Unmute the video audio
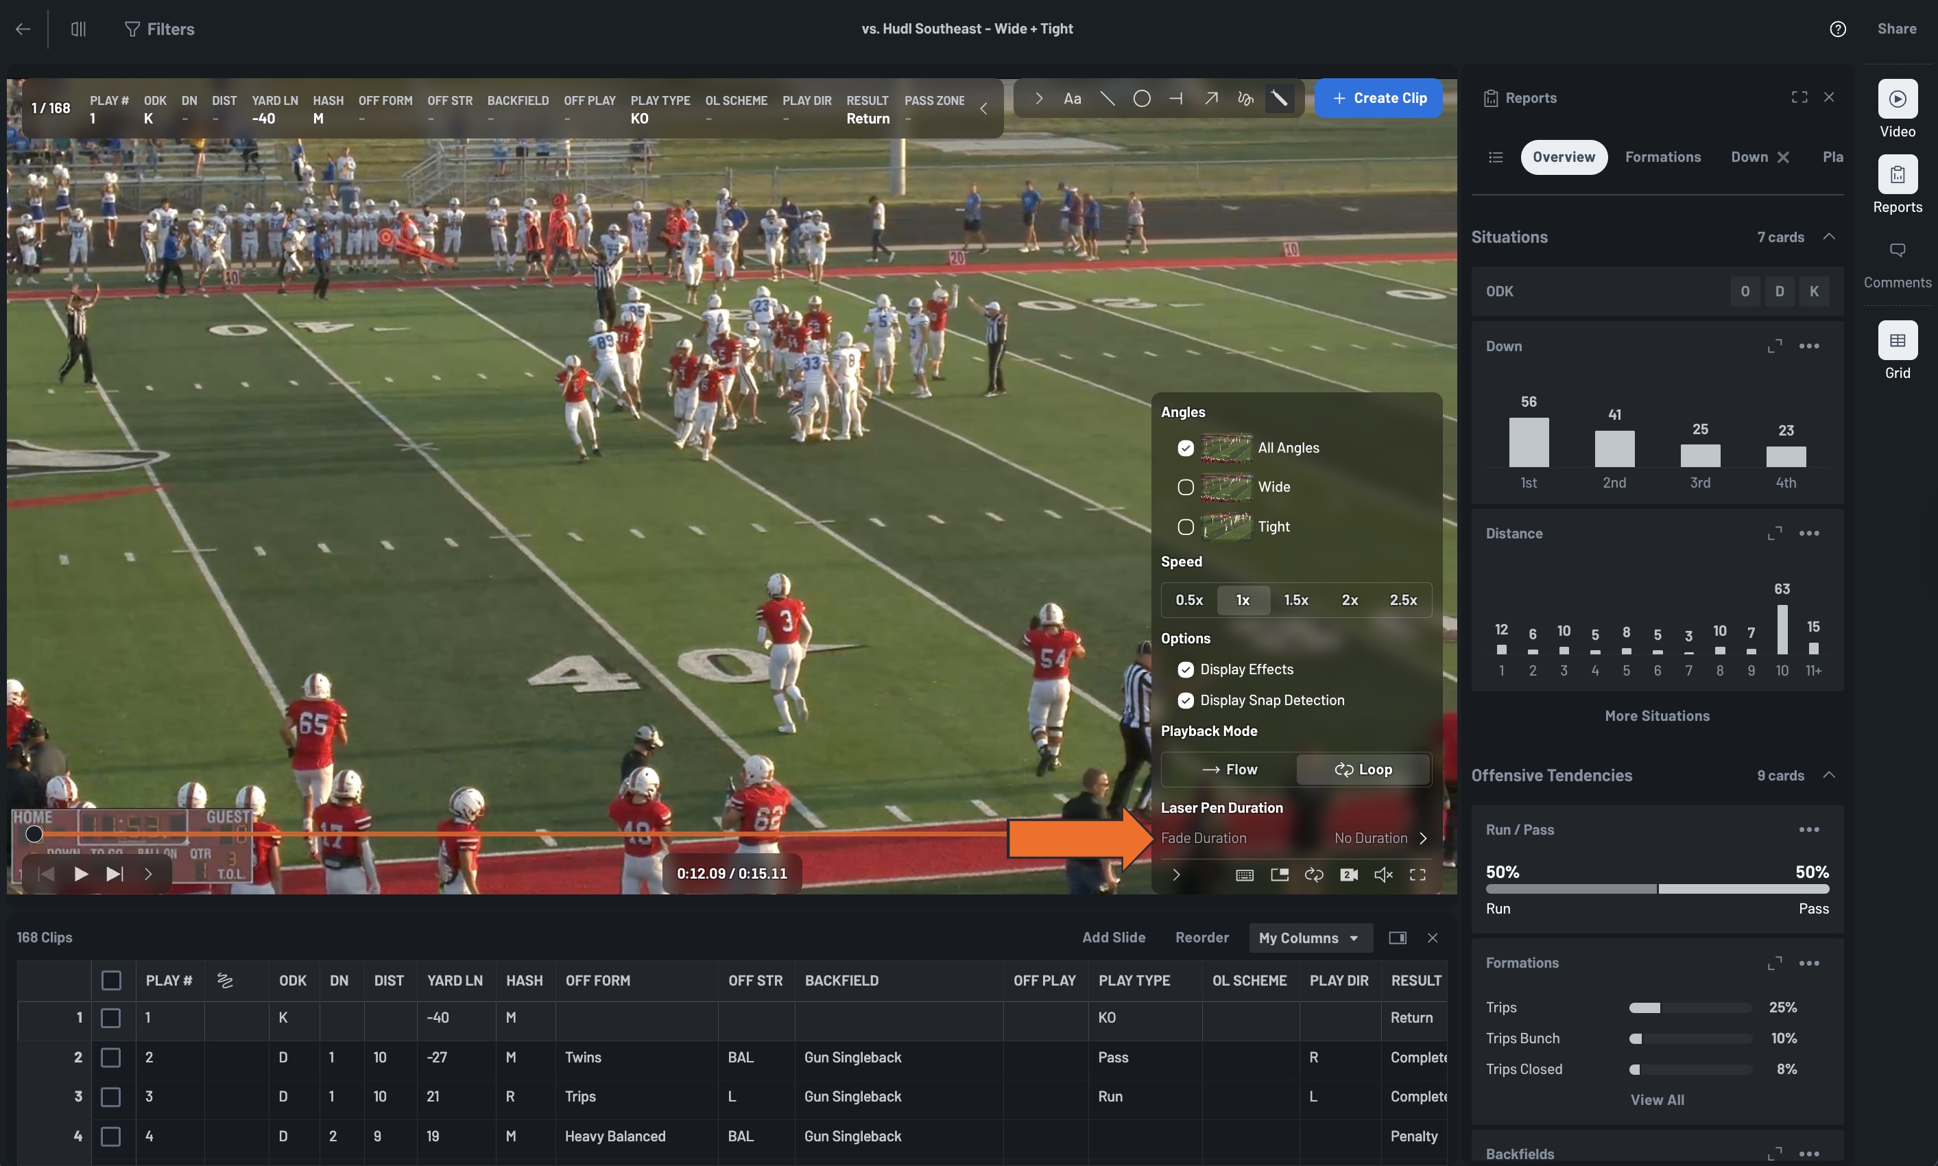The image size is (1938, 1166). [1383, 874]
